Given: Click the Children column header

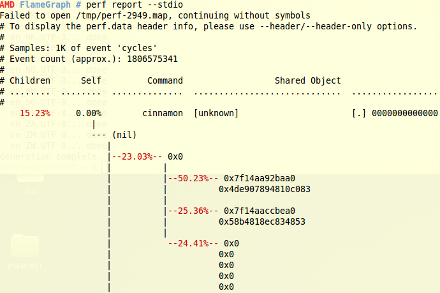Looking at the screenshot, I should pos(30,80).
